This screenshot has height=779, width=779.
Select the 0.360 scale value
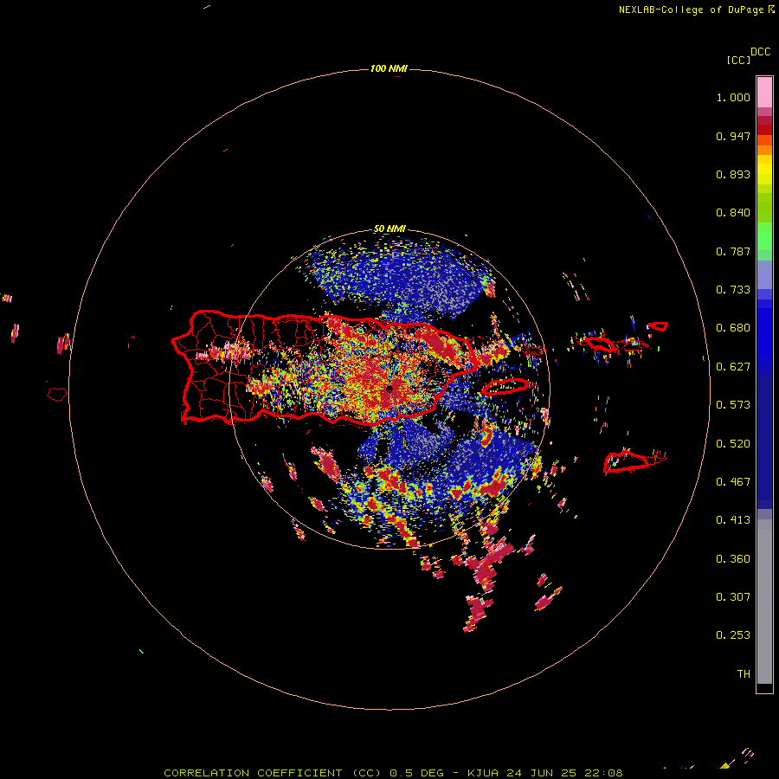coord(733,559)
